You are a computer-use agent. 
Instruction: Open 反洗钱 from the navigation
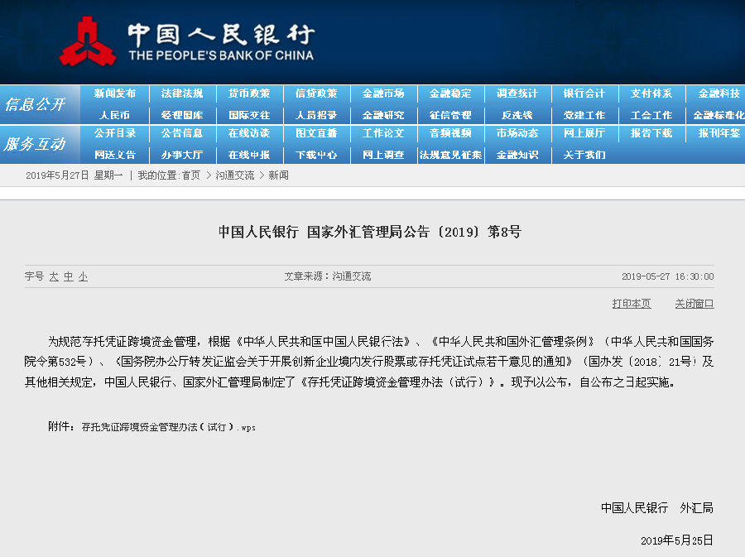click(x=517, y=115)
